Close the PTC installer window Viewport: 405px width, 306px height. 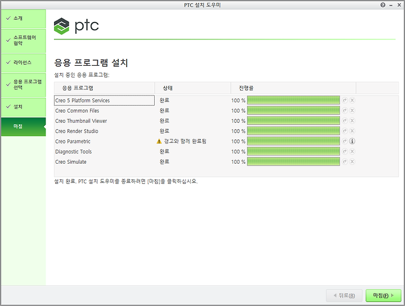tap(399, 5)
